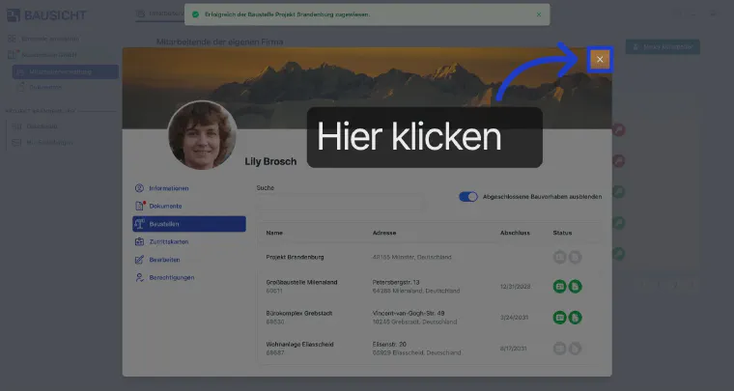This screenshot has height=391, width=734.
Task: Close the Lily Brosch profile dialog
Action: click(x=600, y=60)
